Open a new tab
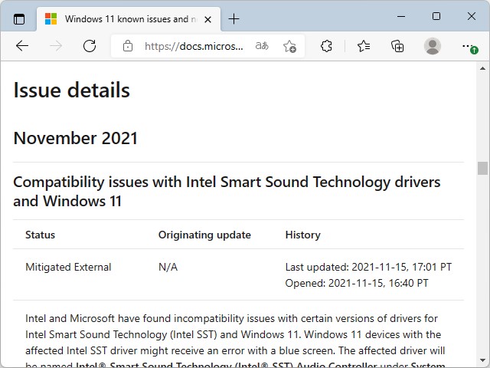This screenshot has height=368, width=490. coord(234,19)
